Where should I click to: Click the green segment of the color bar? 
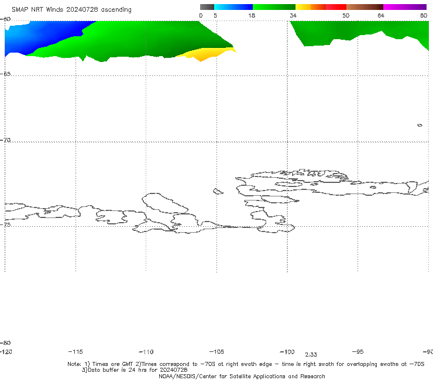click(274, 7)
